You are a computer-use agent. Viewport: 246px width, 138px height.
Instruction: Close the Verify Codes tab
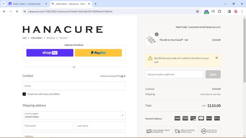tap(46, 4)
